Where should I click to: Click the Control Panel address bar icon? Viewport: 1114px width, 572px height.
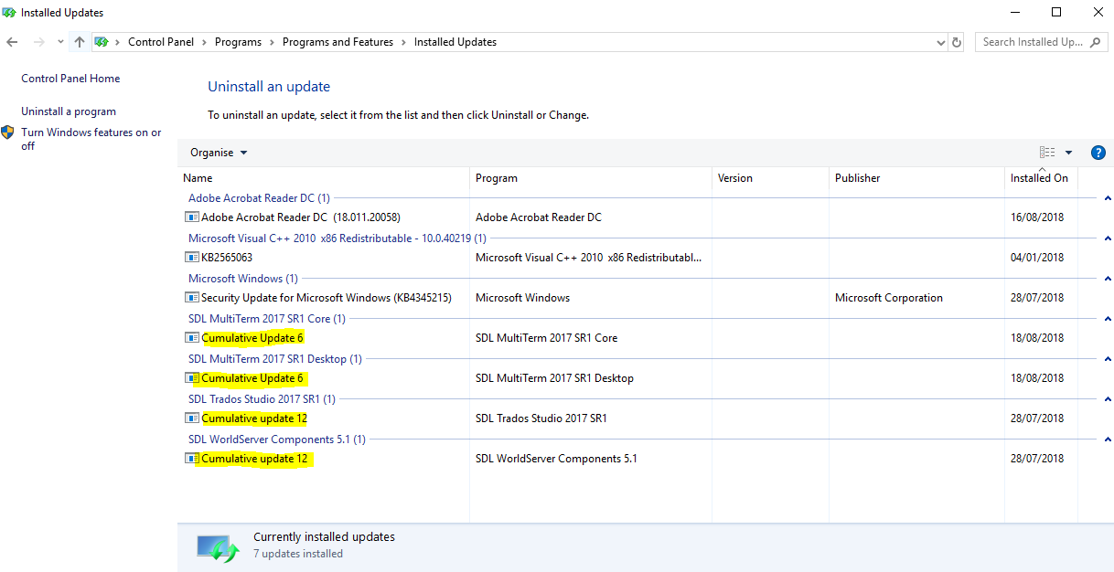102,42
